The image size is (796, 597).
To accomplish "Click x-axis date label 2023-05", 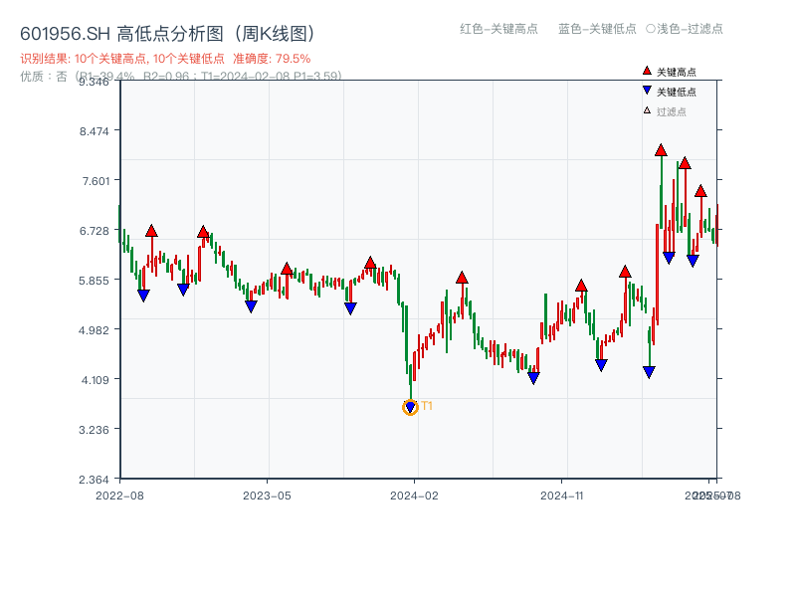I will pos(267,496).
